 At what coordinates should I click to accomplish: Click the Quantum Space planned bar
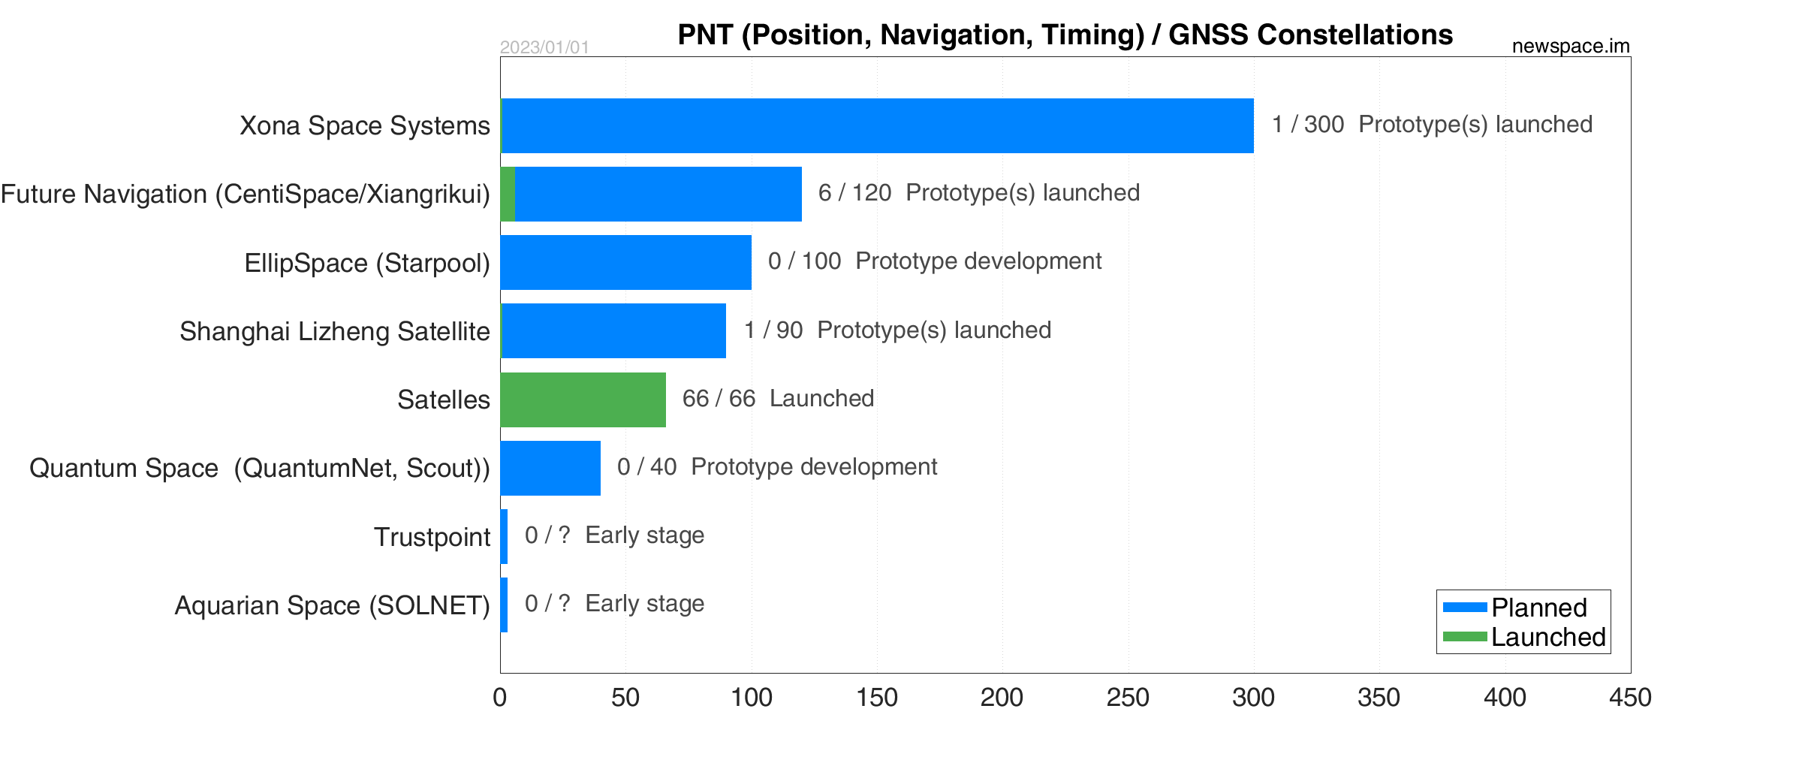tap(550, 468)
